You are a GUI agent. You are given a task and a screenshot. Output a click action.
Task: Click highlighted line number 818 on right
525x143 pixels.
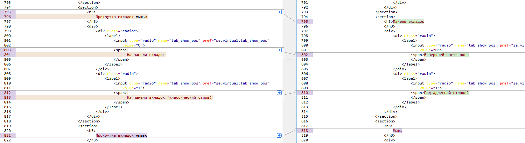304,131
